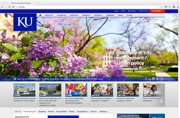This screenshot has height=118, width=180.
Task: Bookmark this page with the star icon
Action: point(161,7)
